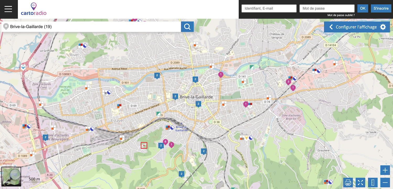The image size is (393, 189).
Task: Click the Identifiant, E-mail field
Action: 269,8
